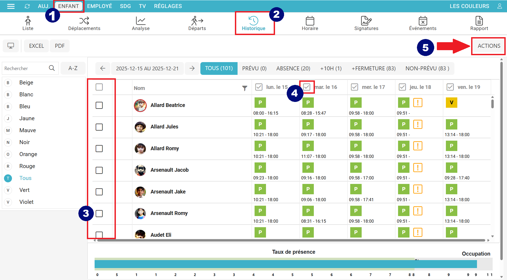Open the Signatures section
507x280 pixels.
pos(366,23)
